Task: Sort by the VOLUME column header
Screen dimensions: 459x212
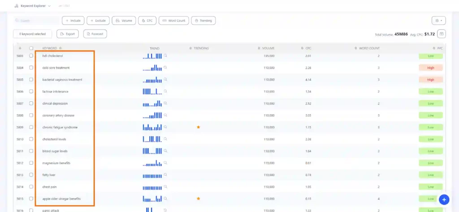Action: click(266, 48)
